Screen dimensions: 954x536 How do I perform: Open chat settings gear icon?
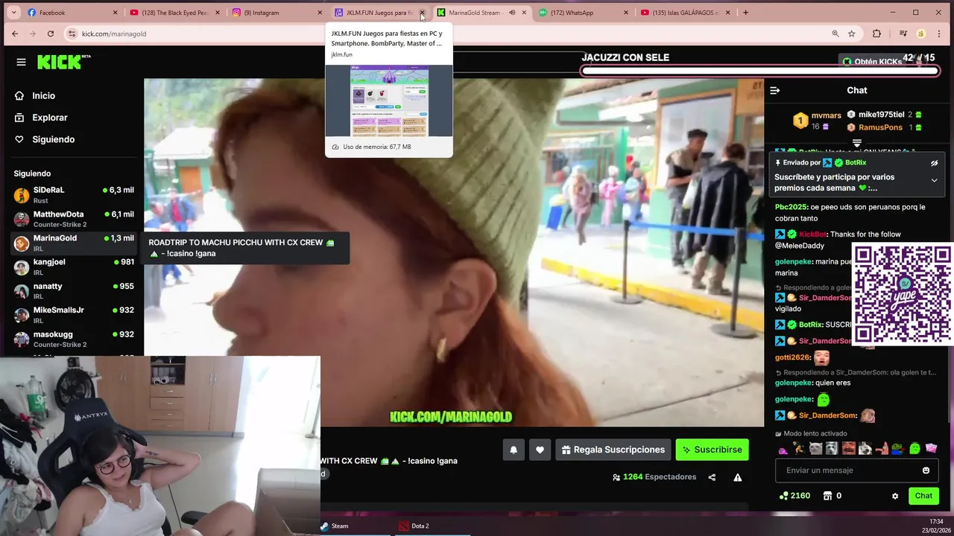(x=895, y=496)
